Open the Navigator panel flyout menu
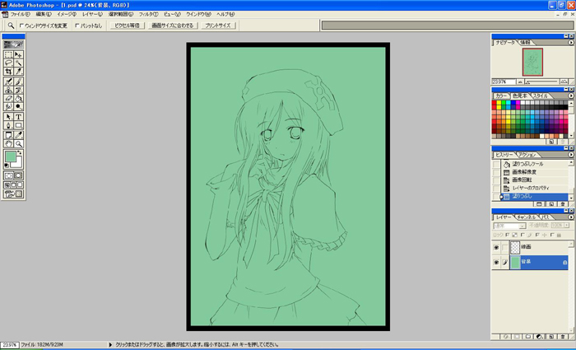 (x=571, y=42)
